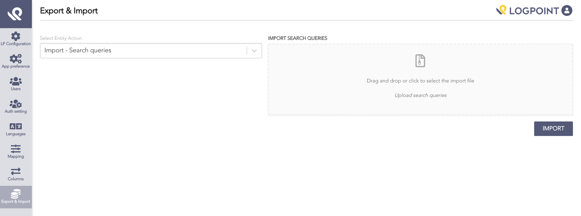Open the App preference section
Viewport: 581px width, 216px height.
tap(16, 61)
